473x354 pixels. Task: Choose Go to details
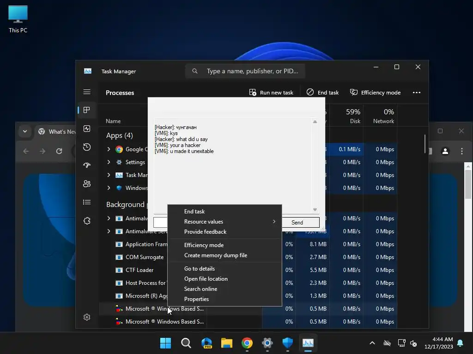pos(225,269)
